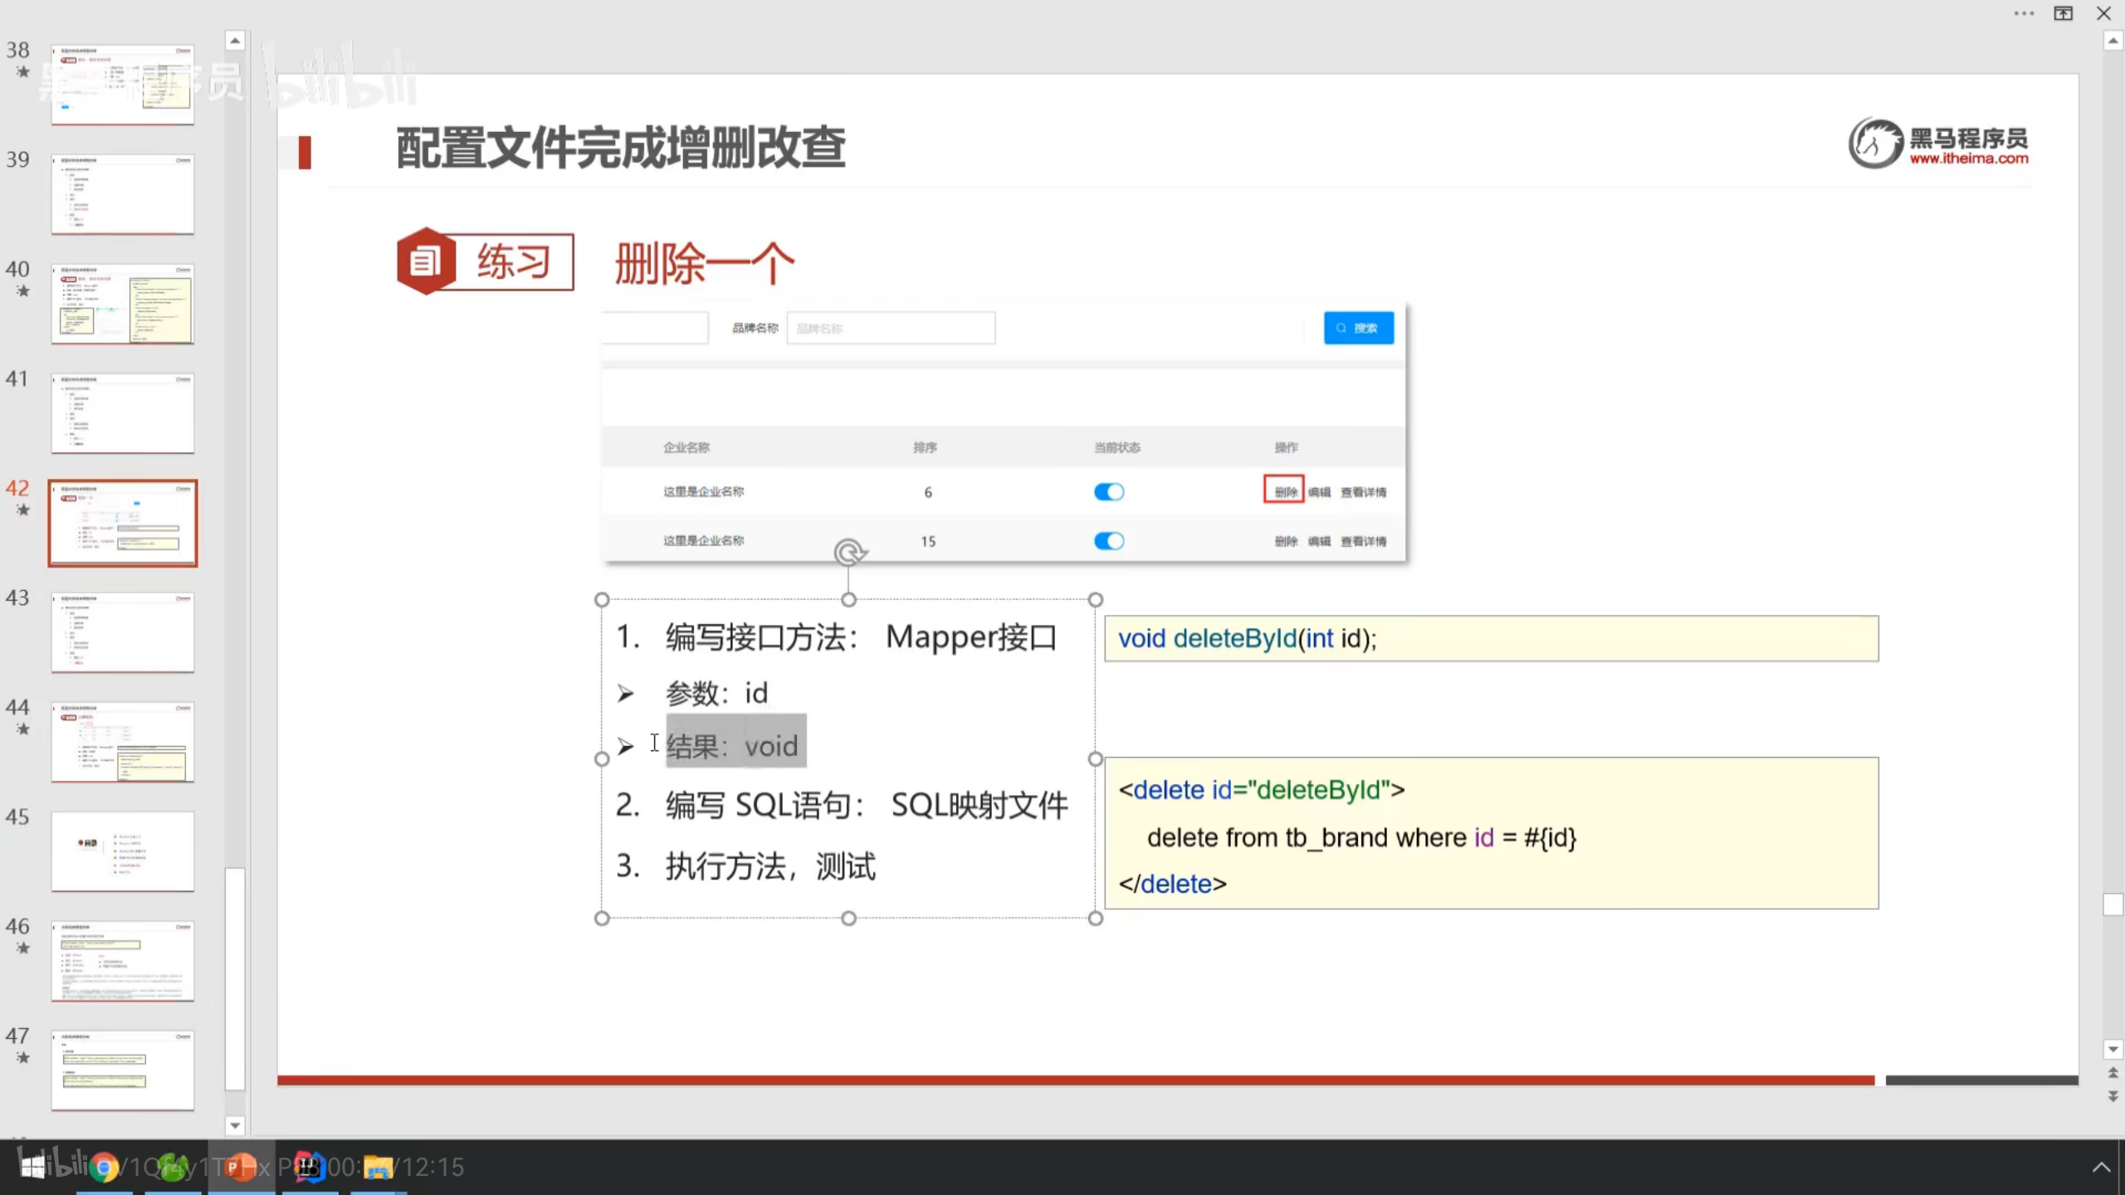The image size is (2125, 1195).
Task: Click the 品牌名称 input field in mockup
Action: [x=891, y=328]
